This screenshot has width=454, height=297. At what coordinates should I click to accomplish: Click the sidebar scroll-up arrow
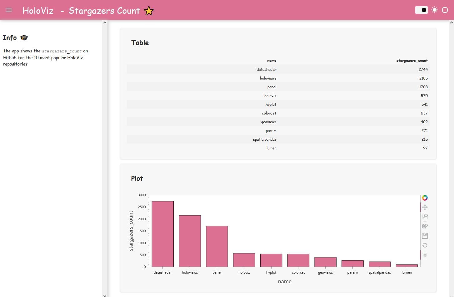105,22
